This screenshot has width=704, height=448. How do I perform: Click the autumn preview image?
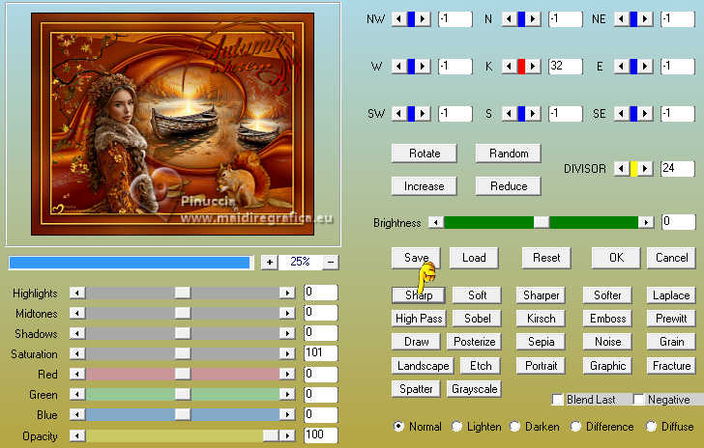pos(172,125)
